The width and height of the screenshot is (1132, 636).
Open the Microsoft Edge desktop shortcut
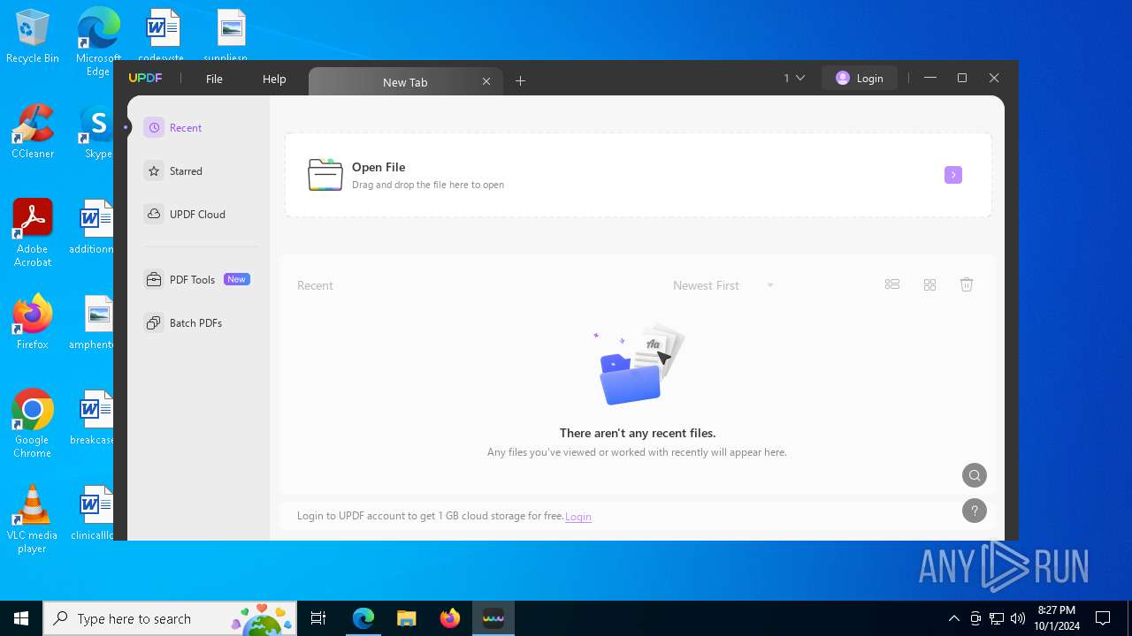click(98, 42)
